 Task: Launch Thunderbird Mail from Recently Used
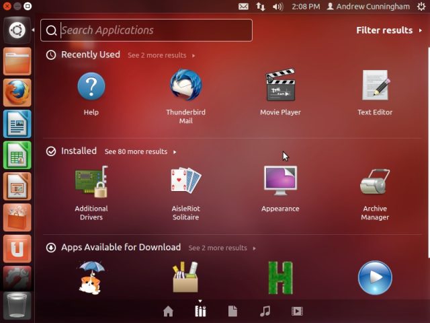tap(185, 85)
